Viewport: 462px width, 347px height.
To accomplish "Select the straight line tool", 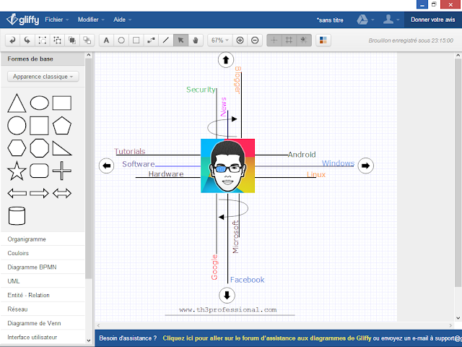I will (166, 40).
